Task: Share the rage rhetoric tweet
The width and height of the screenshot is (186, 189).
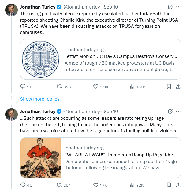Action: click(x=178, y=185)
